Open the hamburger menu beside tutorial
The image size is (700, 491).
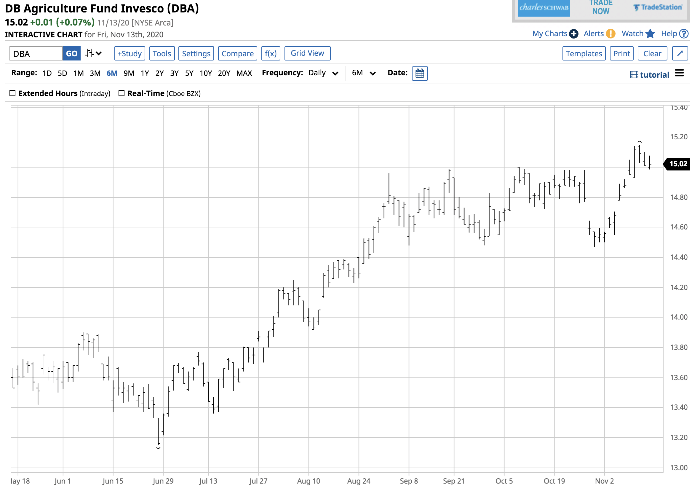(x=680, y=73)
